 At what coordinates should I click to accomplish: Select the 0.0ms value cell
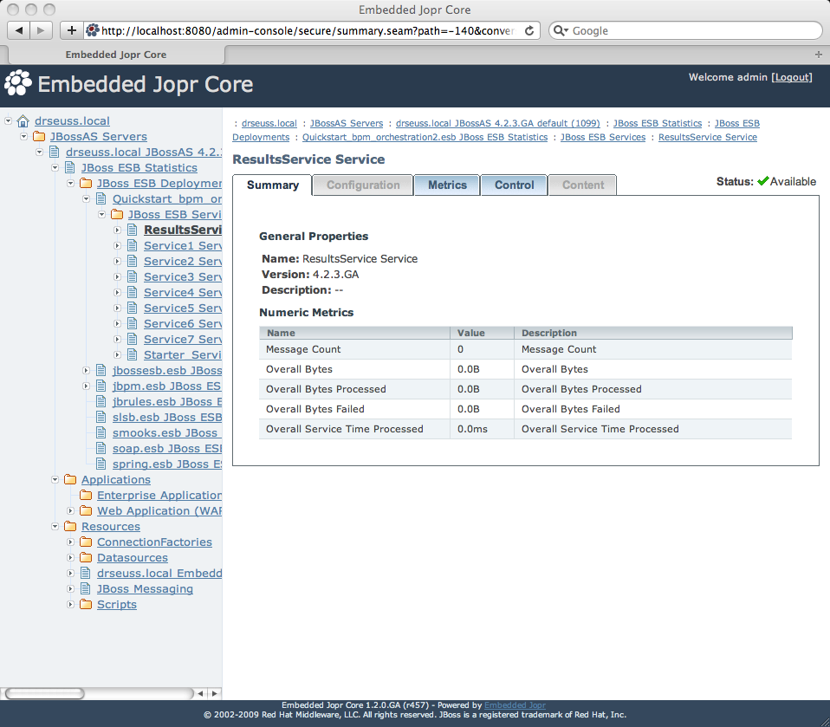[482, 429]
